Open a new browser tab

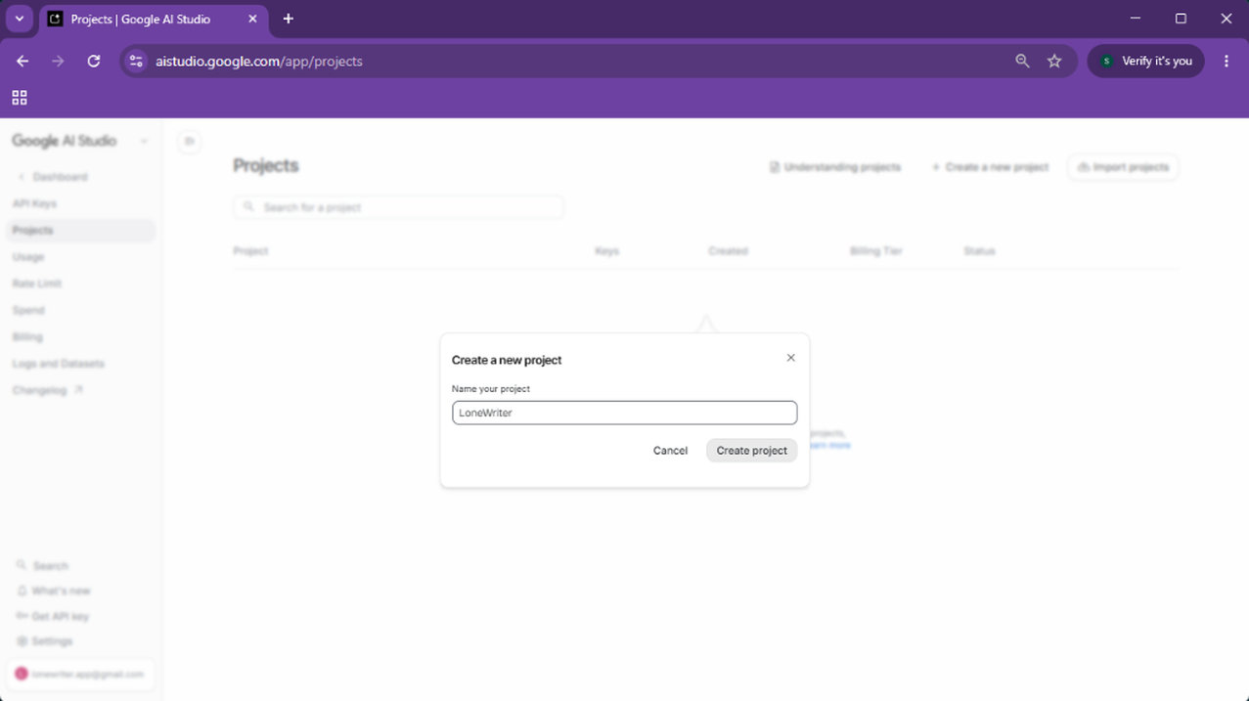tap(288, 19)
